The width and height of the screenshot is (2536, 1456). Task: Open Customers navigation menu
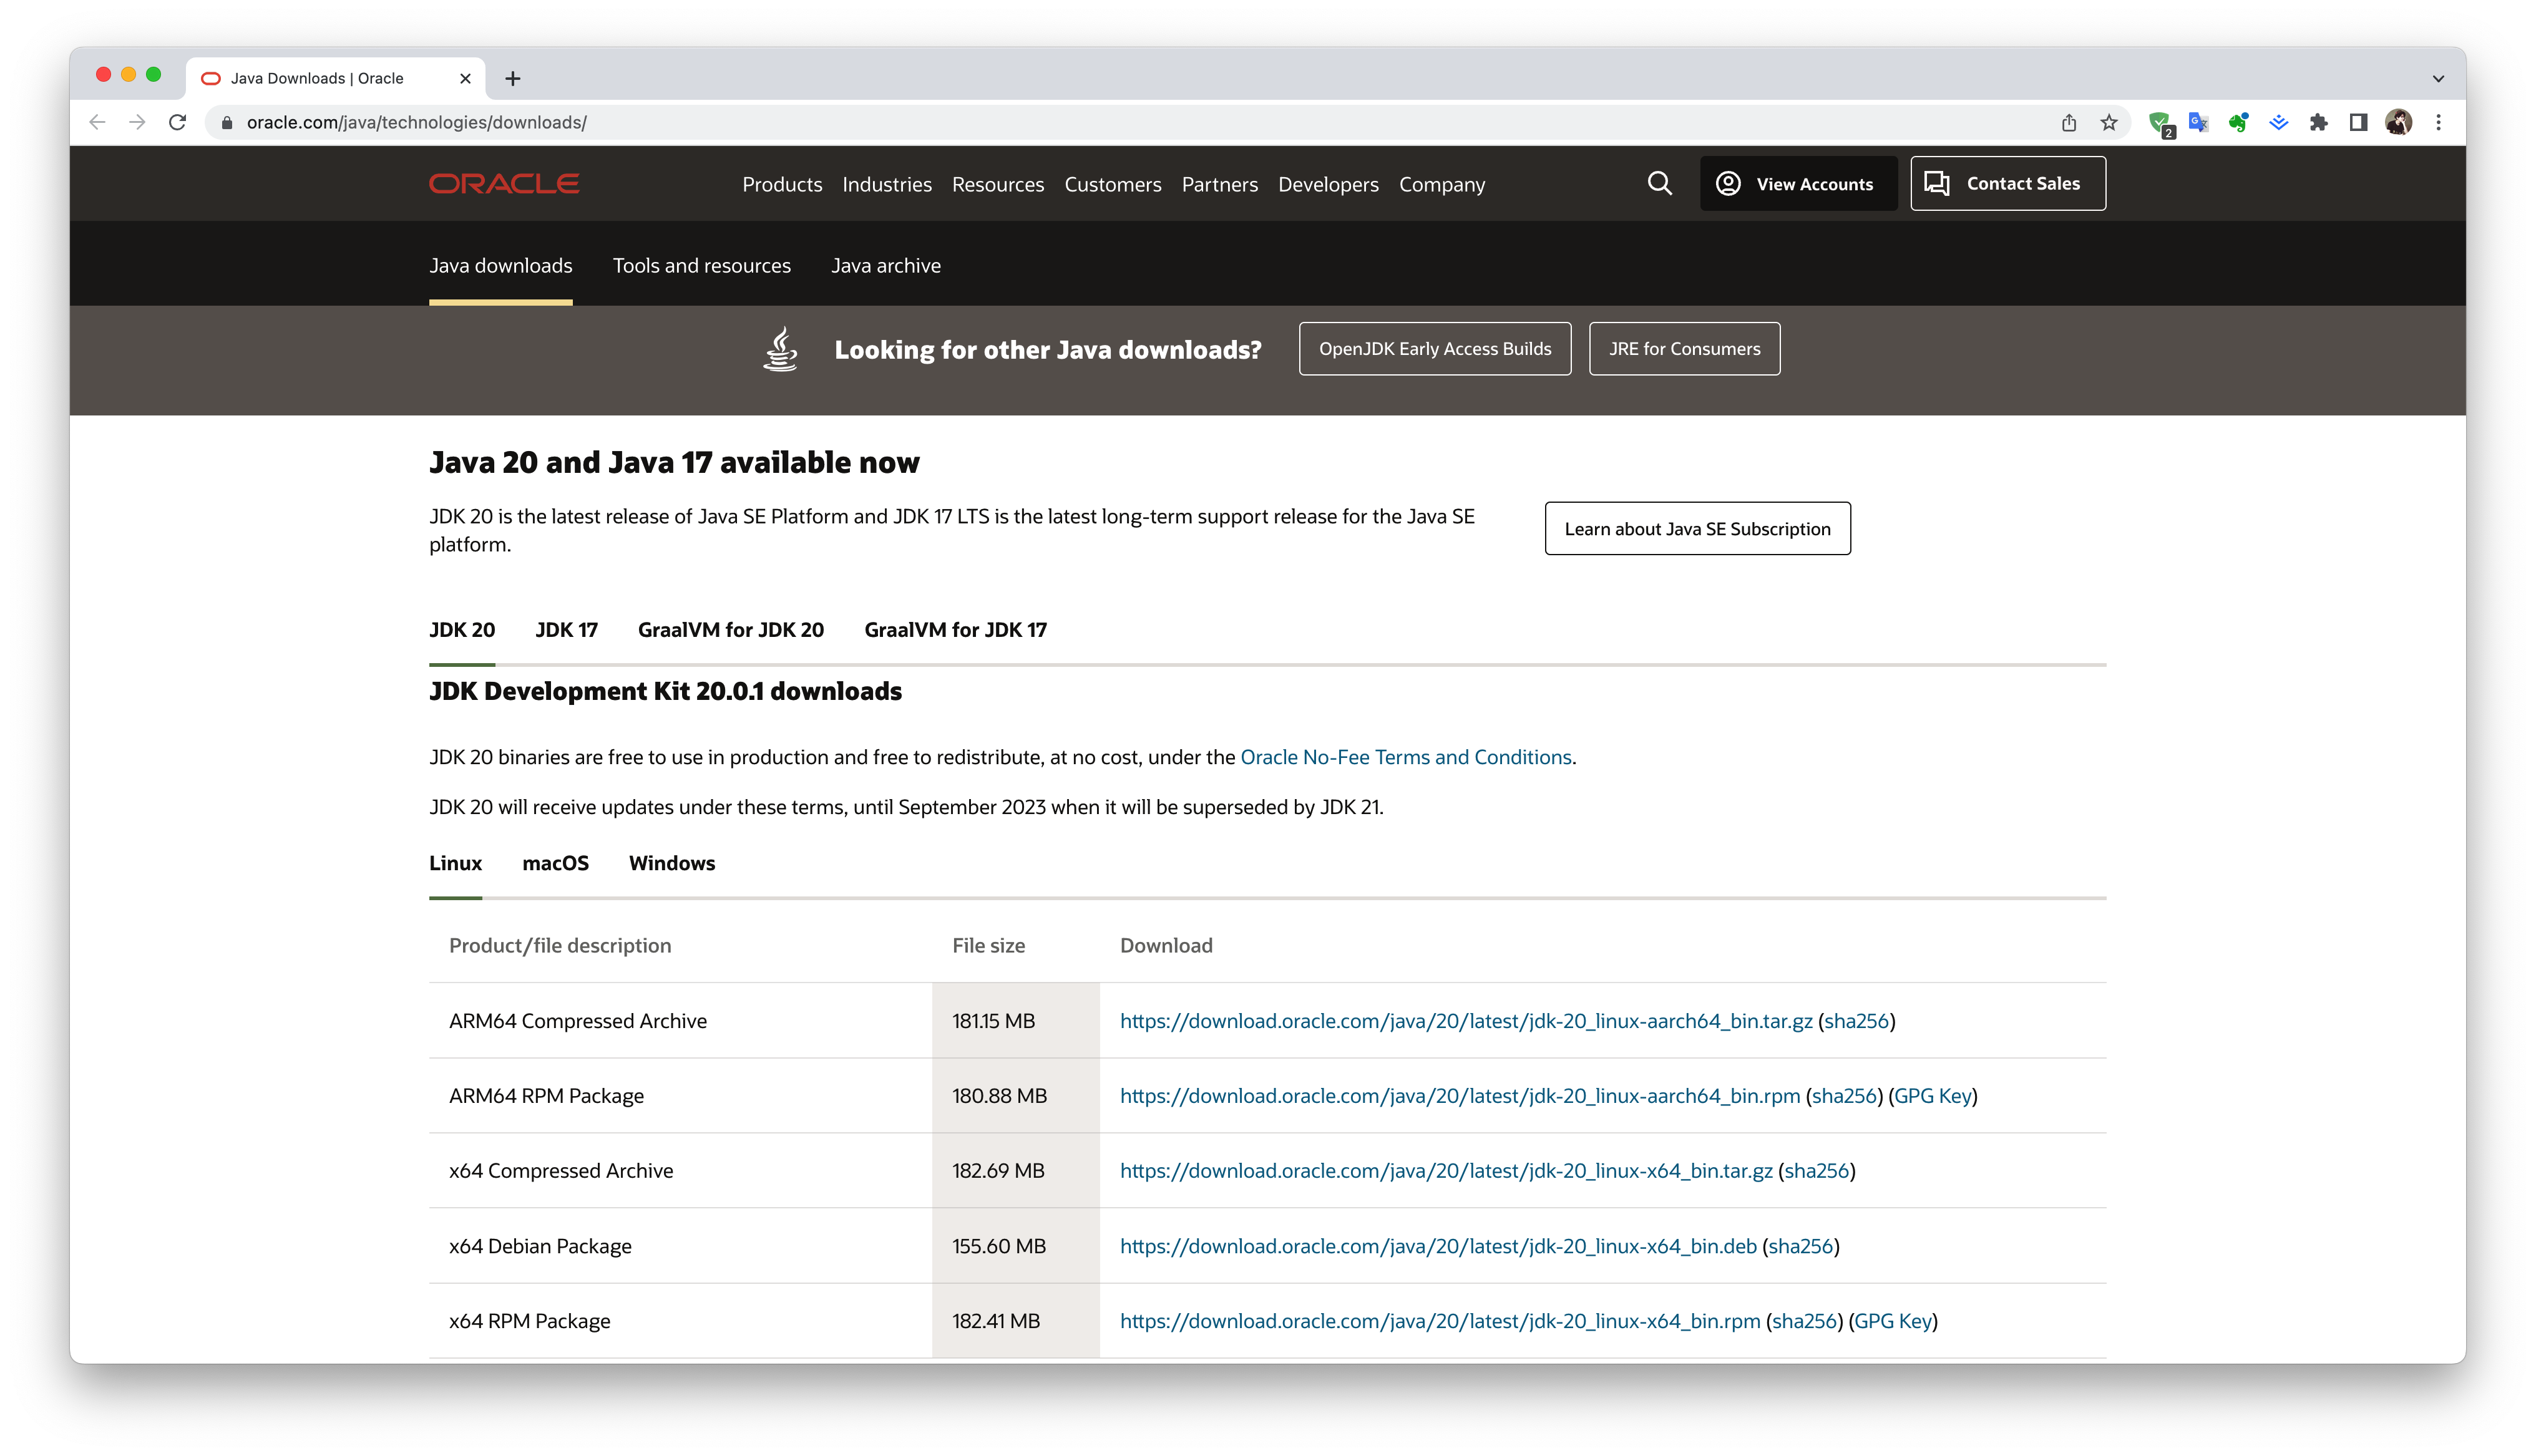(x=1112, y=184)
